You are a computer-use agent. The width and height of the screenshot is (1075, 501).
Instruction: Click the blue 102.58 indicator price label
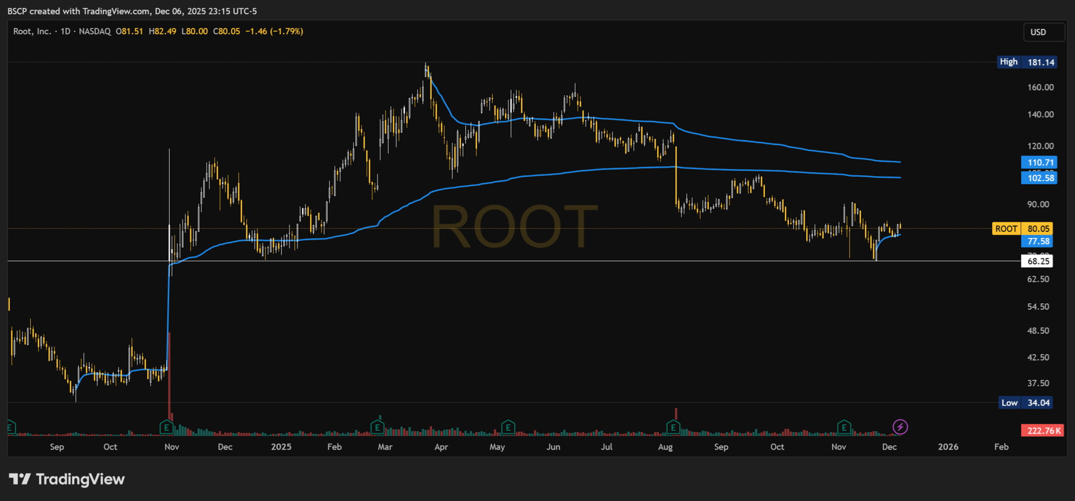click(x=1039, y=178)
